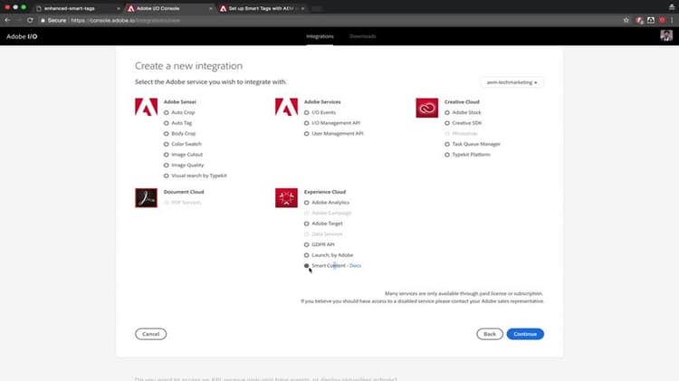Select Image Quality radio option

[167, 166]
